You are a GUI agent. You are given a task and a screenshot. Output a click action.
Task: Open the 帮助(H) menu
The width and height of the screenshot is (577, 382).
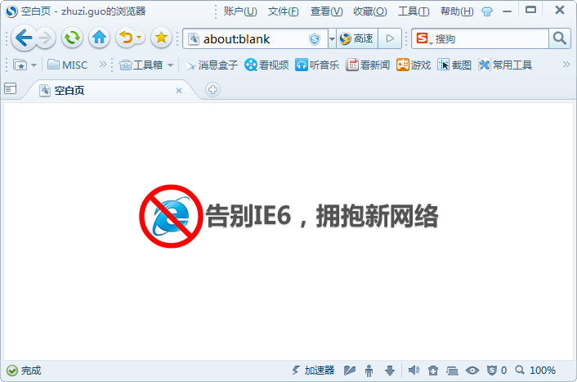point(457,11)
